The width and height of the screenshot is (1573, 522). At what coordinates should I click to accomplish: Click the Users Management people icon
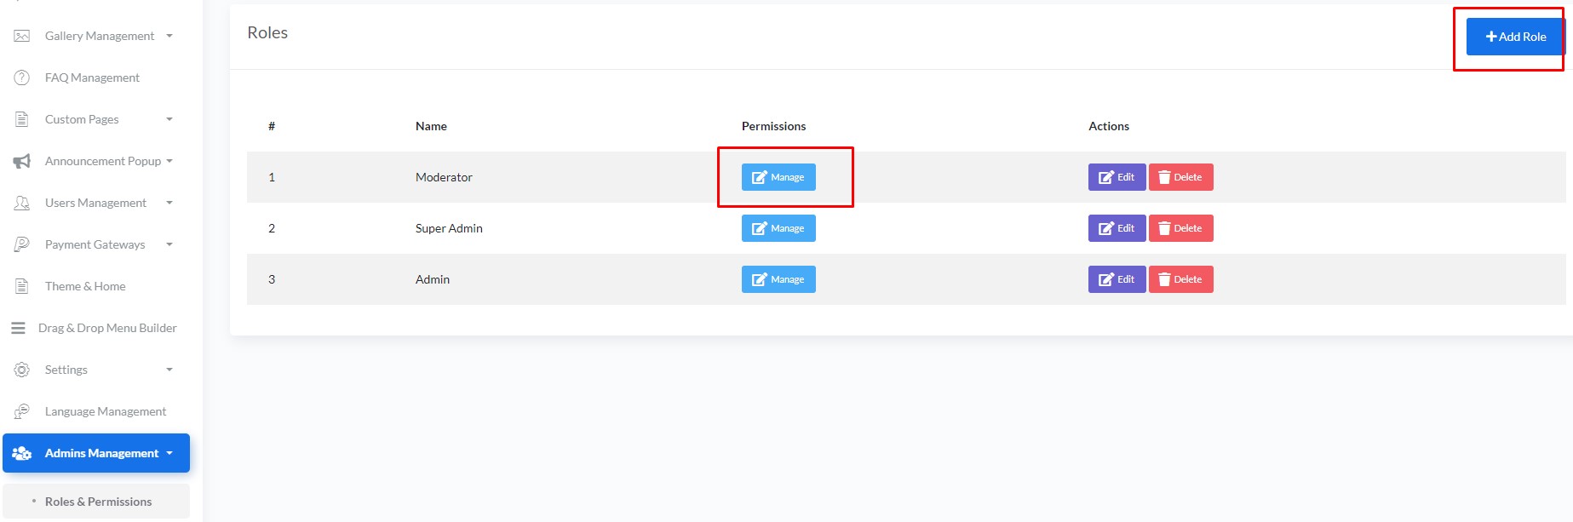pyautogui.click(x=22, y=203)
